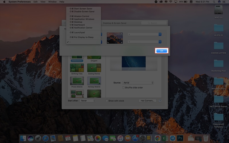Viewport: 229px width, 143px height.
Task: Select Put Display to Sleep option
Action: (x=84, y=37)
